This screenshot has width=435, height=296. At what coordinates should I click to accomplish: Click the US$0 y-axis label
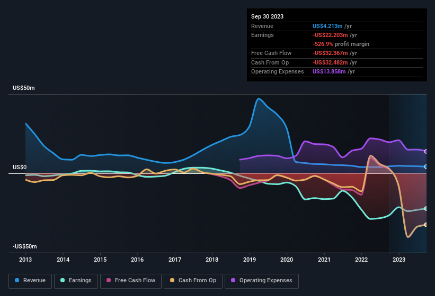point(20,168)
